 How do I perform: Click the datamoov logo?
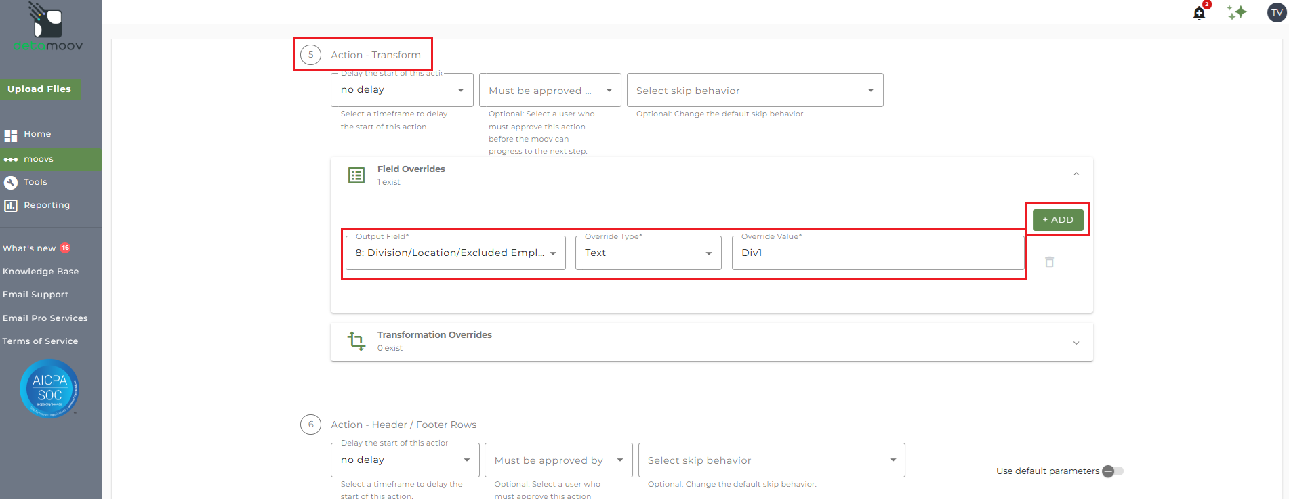point(47,28)
